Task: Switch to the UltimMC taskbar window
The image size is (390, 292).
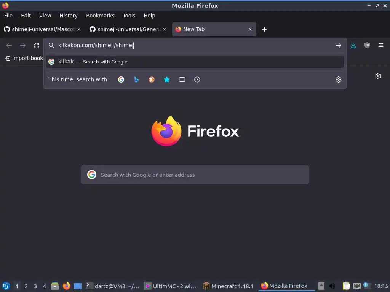Action: click(x=170, y=286)
